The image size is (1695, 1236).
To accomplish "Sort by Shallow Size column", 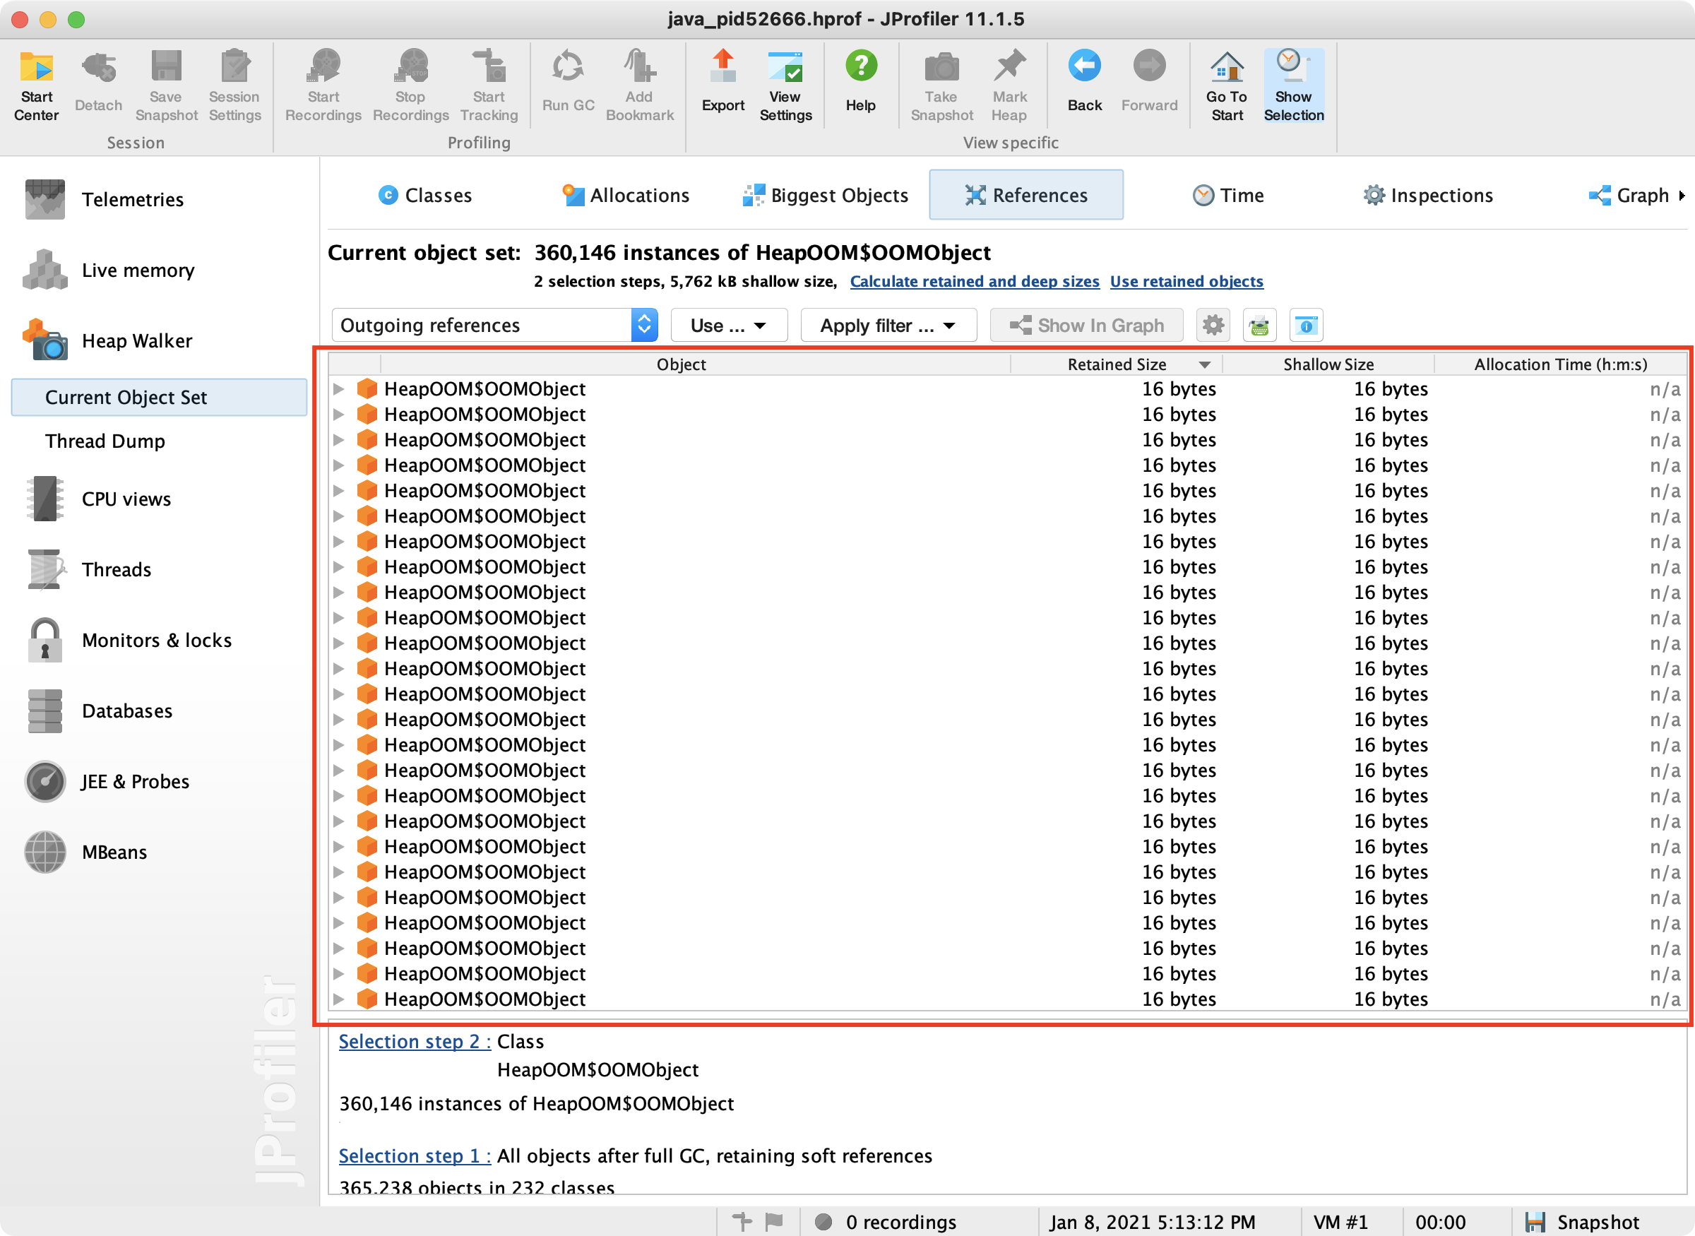I will click(1328, 364).
